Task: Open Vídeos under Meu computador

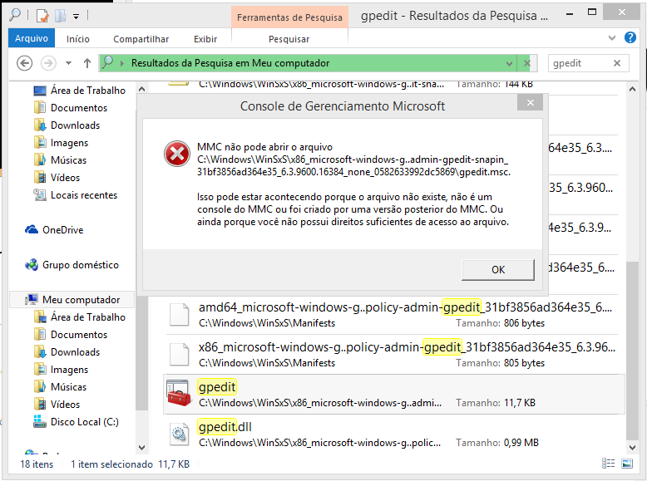Action: click(65, 405)
